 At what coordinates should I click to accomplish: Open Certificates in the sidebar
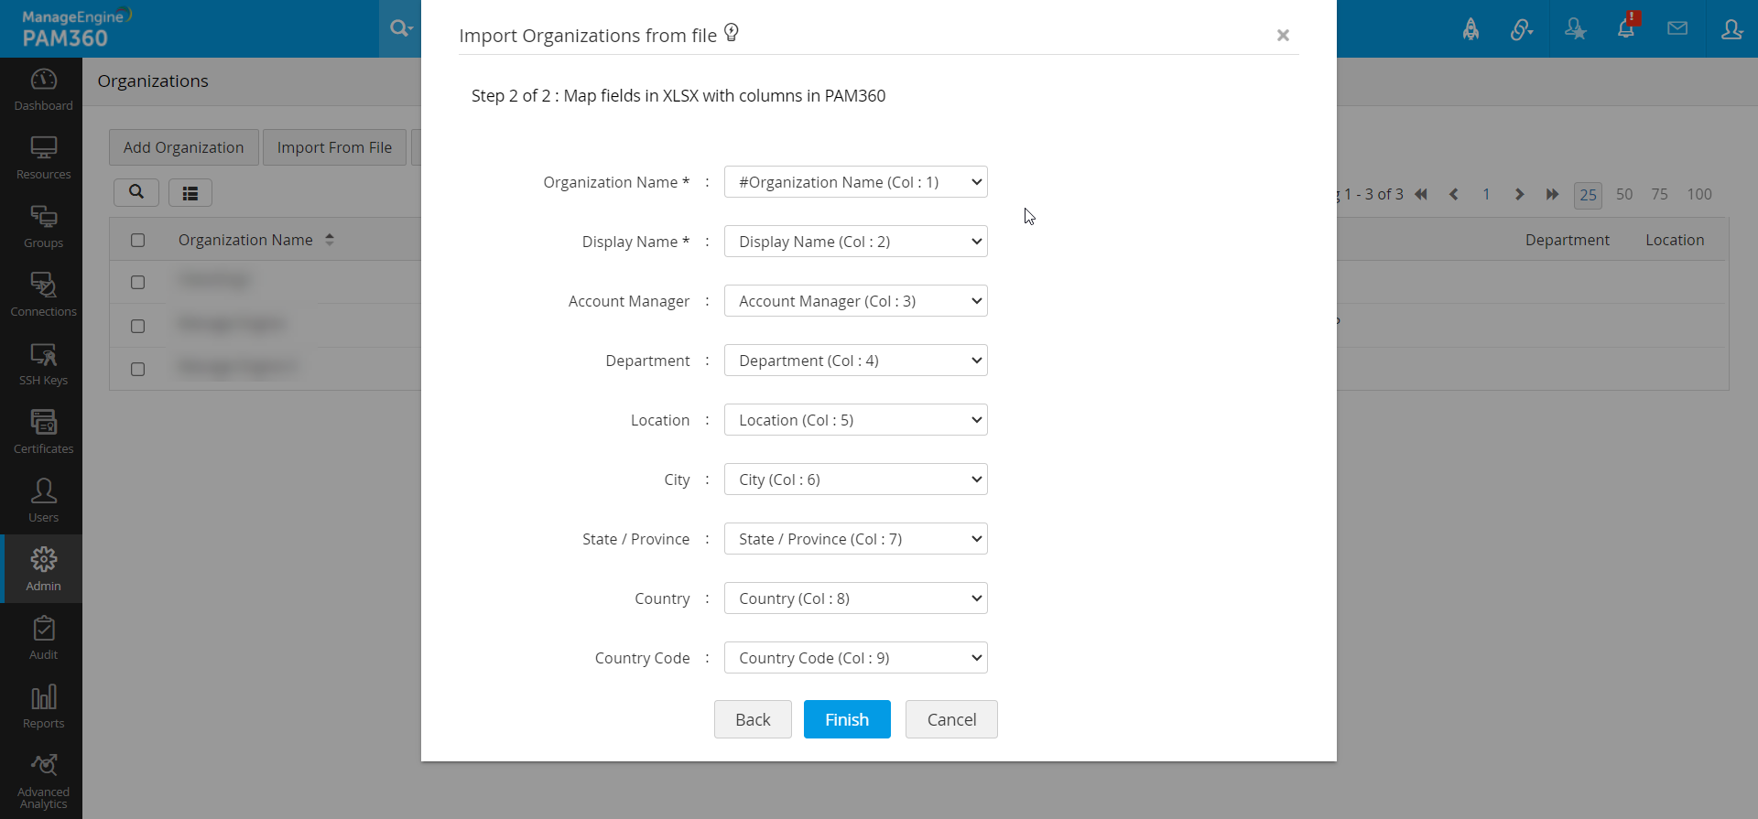tap(43, 433)
